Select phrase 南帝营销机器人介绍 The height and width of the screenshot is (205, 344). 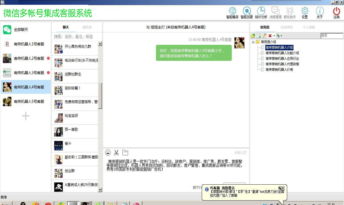coord(279,47)
